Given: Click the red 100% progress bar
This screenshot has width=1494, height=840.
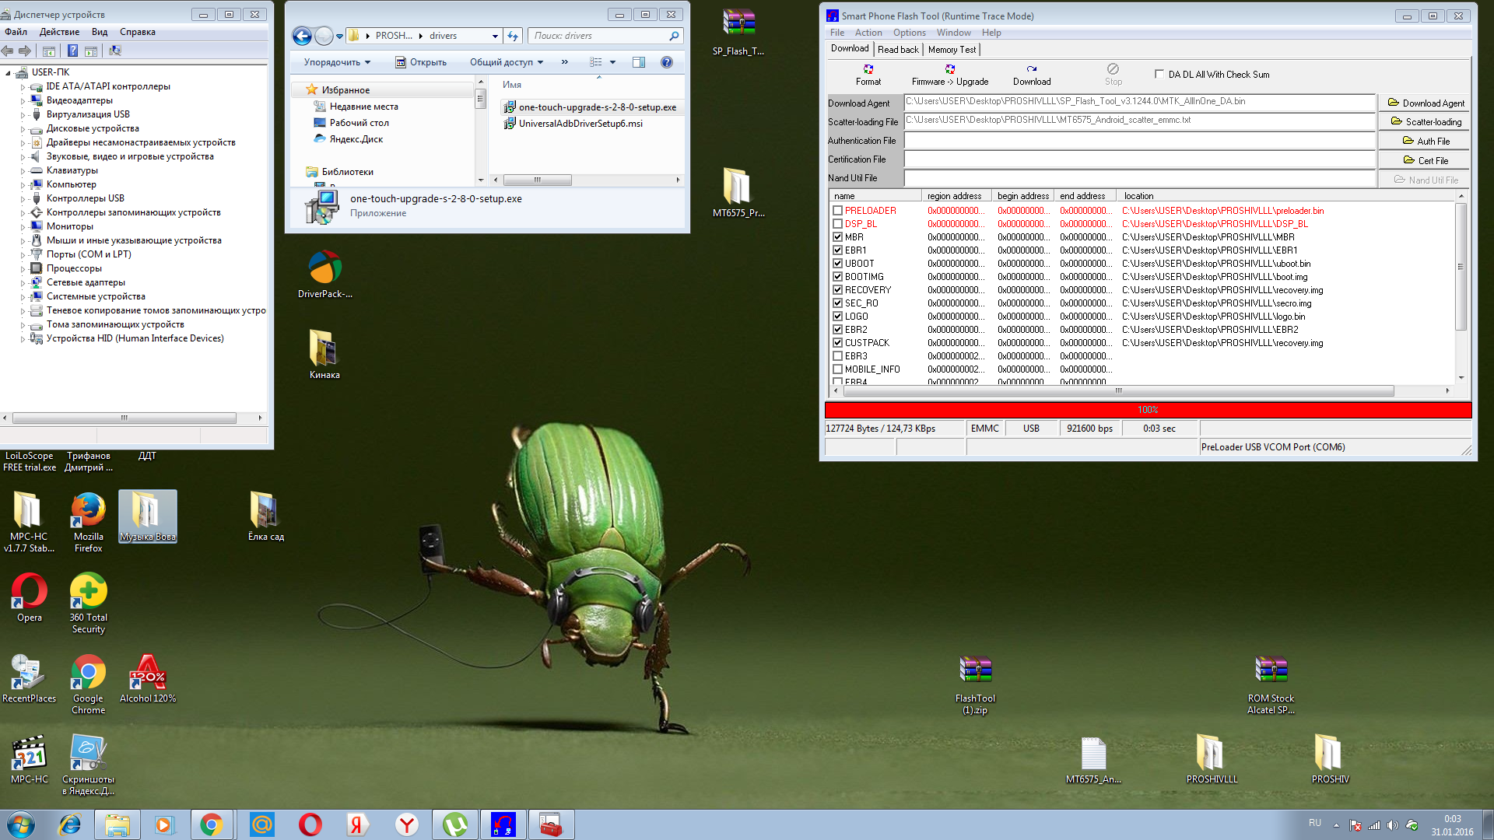Looking at the screenshot, I should [1148, 410].
